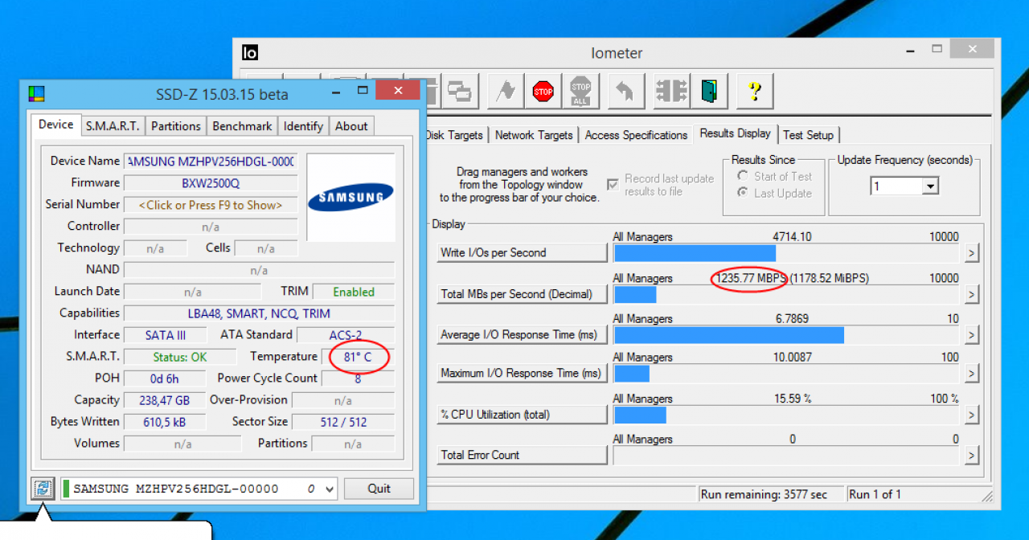Open the Update Frequency seconds dropdown
Screen dimensions: 1029x540
[931, 186]
